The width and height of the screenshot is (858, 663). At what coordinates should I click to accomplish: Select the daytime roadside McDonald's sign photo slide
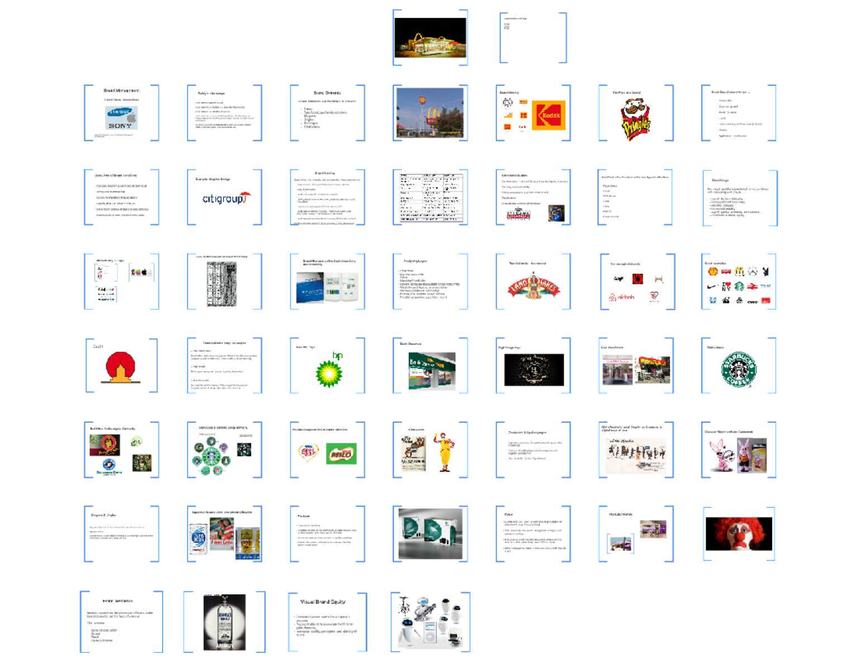pos(430,114)
